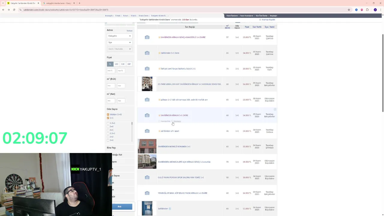Open Favori İlanlarım menu
Screen dimensions: 384x216
pos(232,16)
